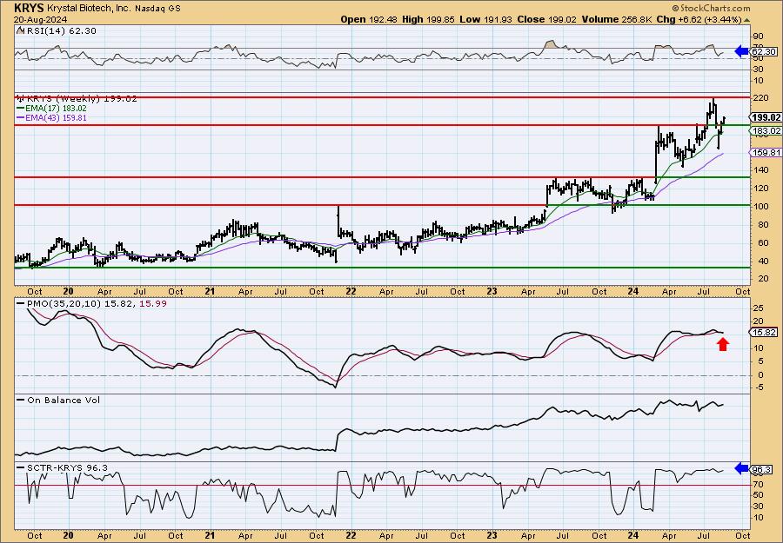783x543 pixels.
Task: Click the EMA(43) 159.81 legend text
Action: (x=56, y=118)
